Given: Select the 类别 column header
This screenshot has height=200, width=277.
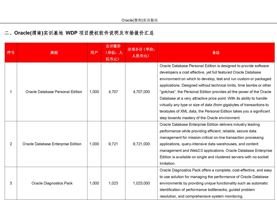Looking at the screenshot, I should 54,53.
